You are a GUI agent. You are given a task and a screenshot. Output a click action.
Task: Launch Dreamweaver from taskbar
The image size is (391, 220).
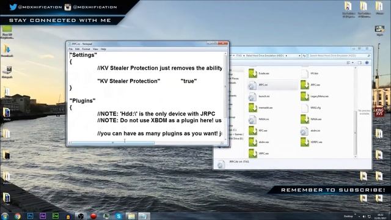[56, 216]
